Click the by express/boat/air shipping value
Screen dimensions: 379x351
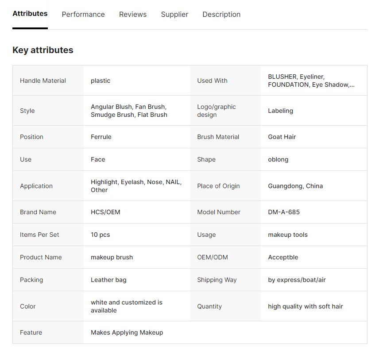297,280
